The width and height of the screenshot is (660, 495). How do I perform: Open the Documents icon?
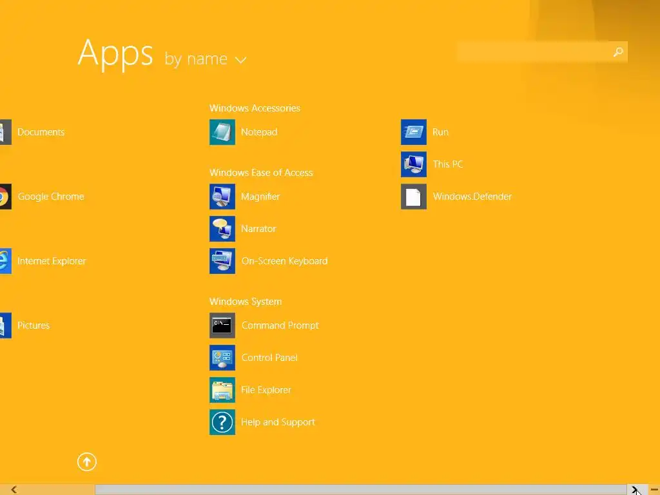coord(5,132)
